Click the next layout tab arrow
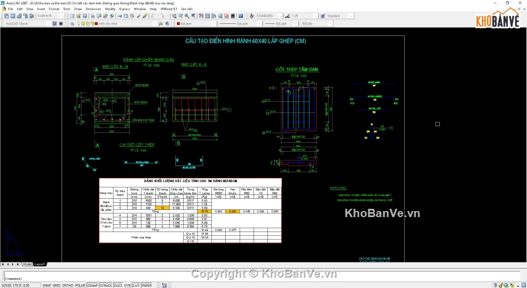The width and height of the screenshot is (527, 288). pos(13,264)
